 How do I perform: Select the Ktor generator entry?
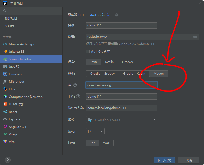pyautogui.click(x=31, y=89)
